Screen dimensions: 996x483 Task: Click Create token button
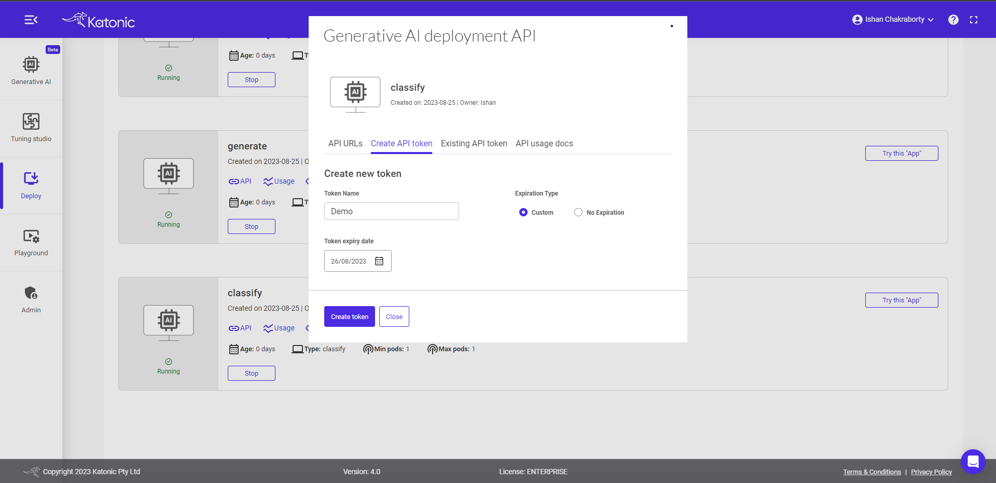coord(350,316)
